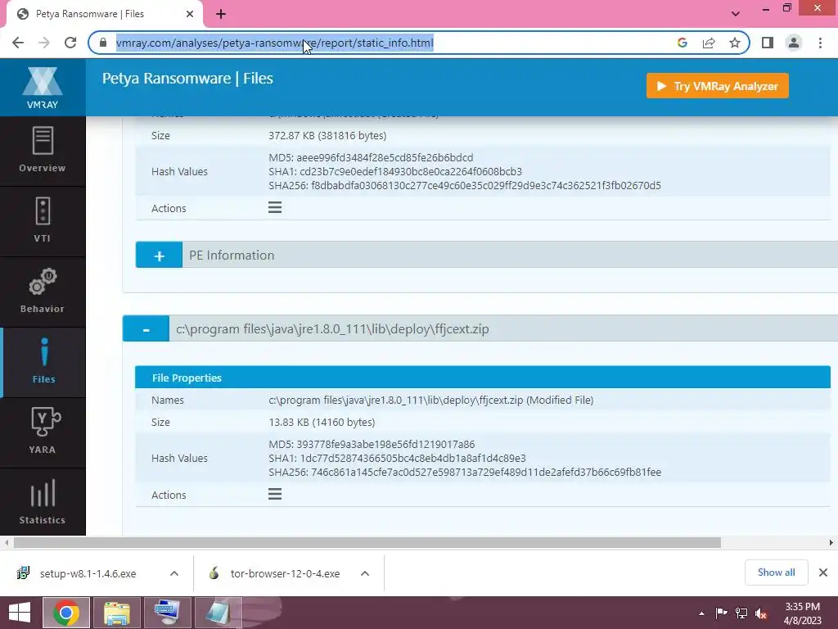Open a new browser tab
The width and height of the screenshot is (838, 629).
221,14
